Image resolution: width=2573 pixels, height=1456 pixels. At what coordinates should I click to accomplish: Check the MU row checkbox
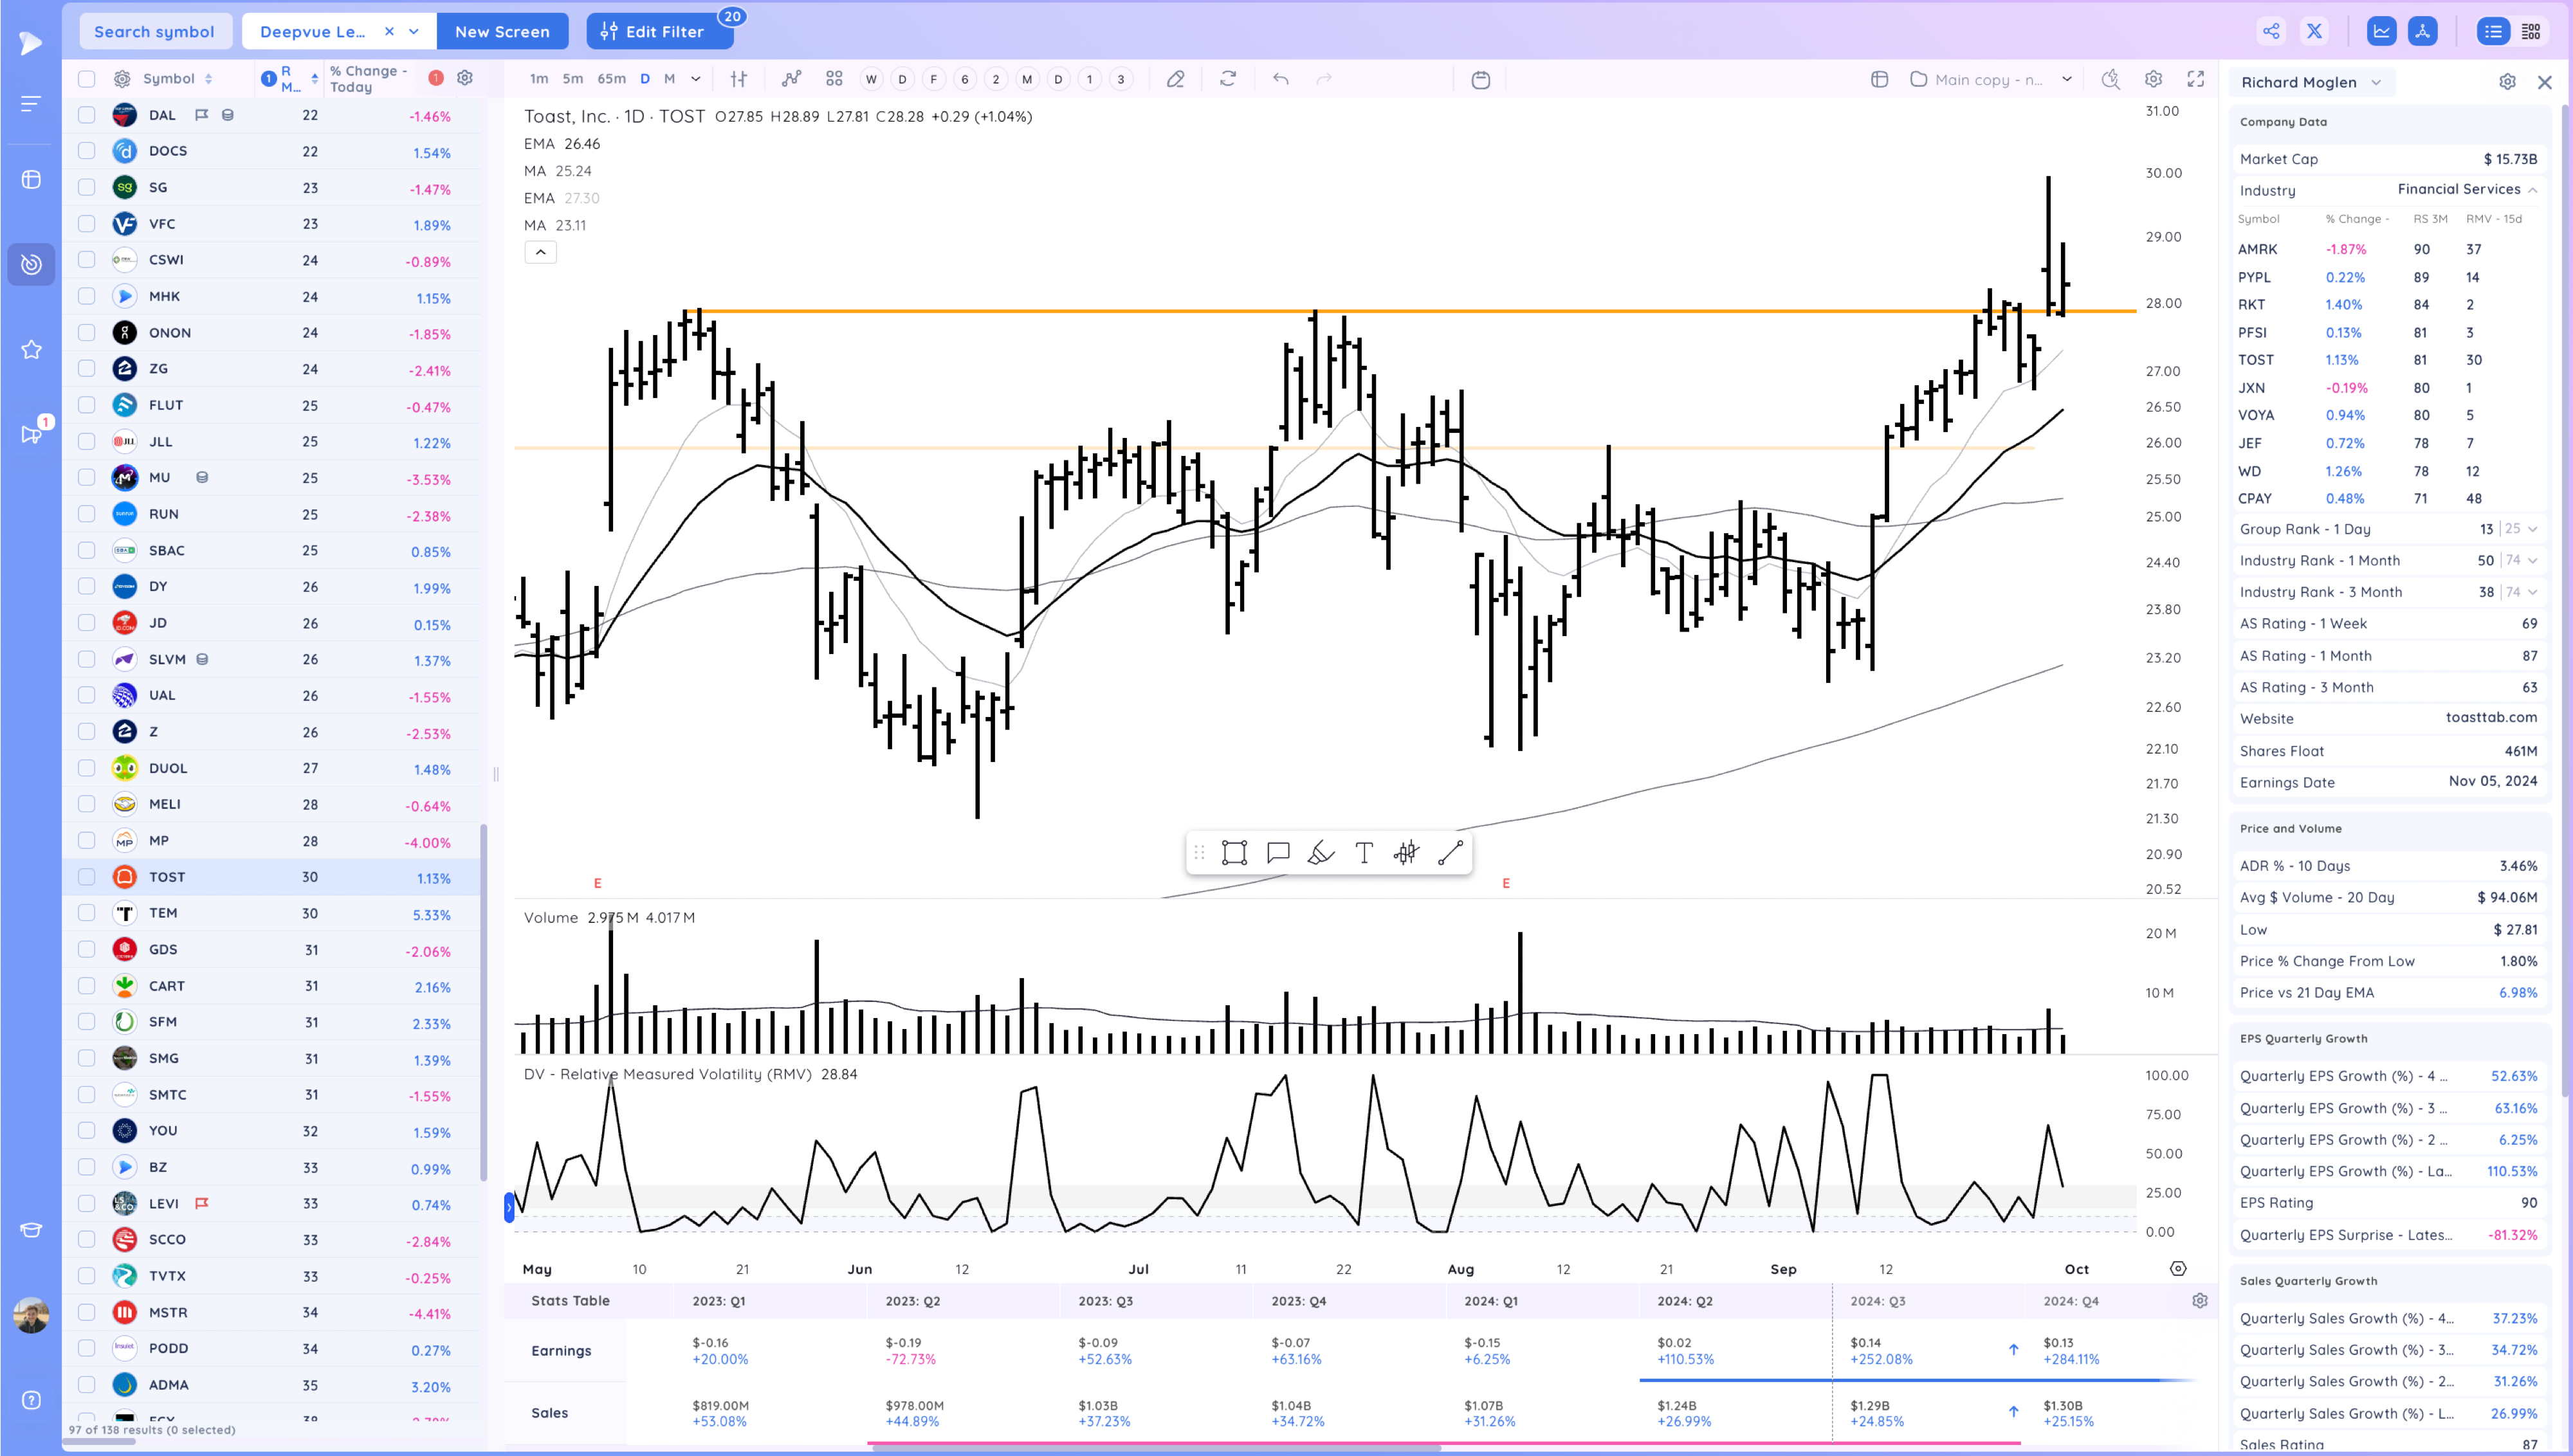click(x=87, y=478)
